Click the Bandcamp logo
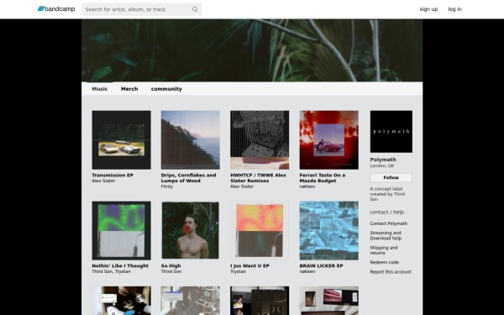 tap(56, 9)
